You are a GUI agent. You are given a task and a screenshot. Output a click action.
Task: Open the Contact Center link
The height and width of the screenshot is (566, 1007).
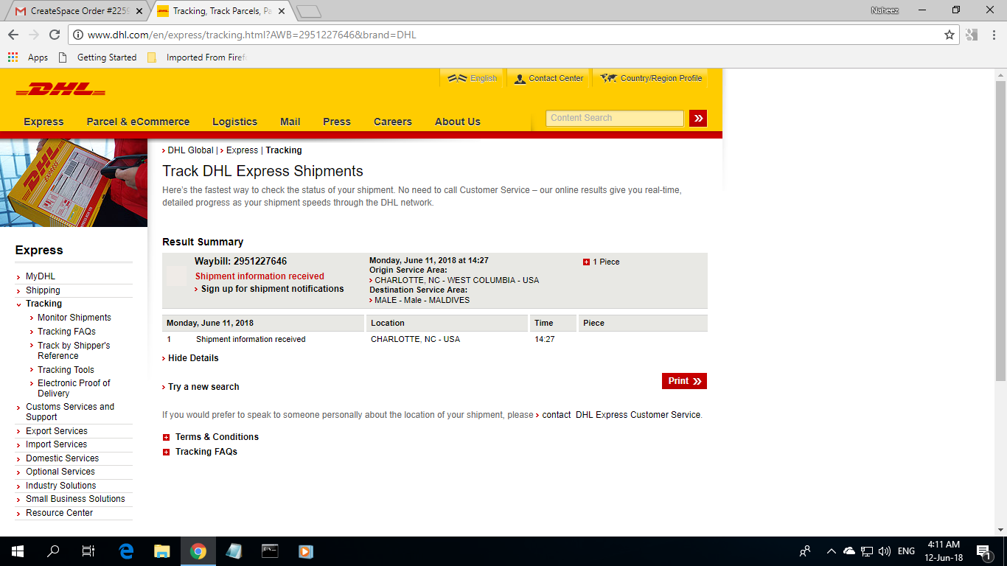548,78
